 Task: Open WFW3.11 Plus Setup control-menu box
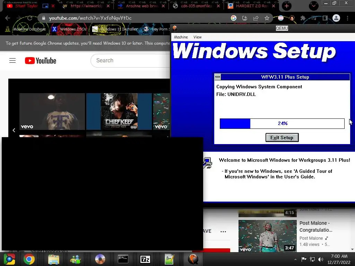click(x=218, y=77)
